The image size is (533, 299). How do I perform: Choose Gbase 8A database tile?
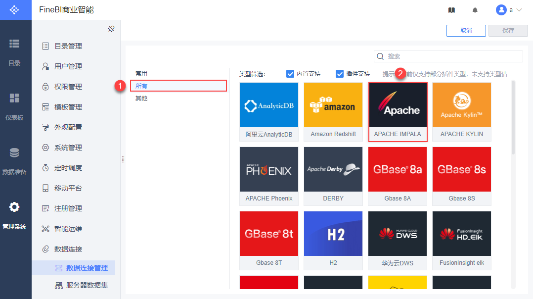398,176
